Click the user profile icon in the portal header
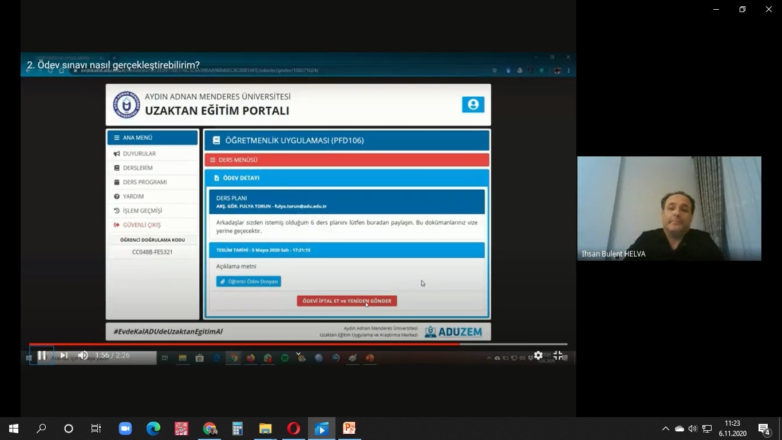 473,104
